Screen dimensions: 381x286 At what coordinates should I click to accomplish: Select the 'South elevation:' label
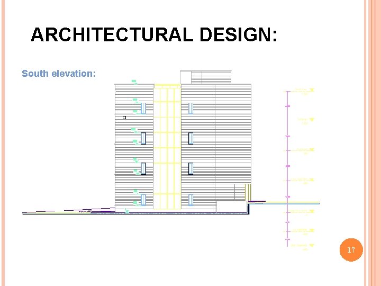(59, 74)
